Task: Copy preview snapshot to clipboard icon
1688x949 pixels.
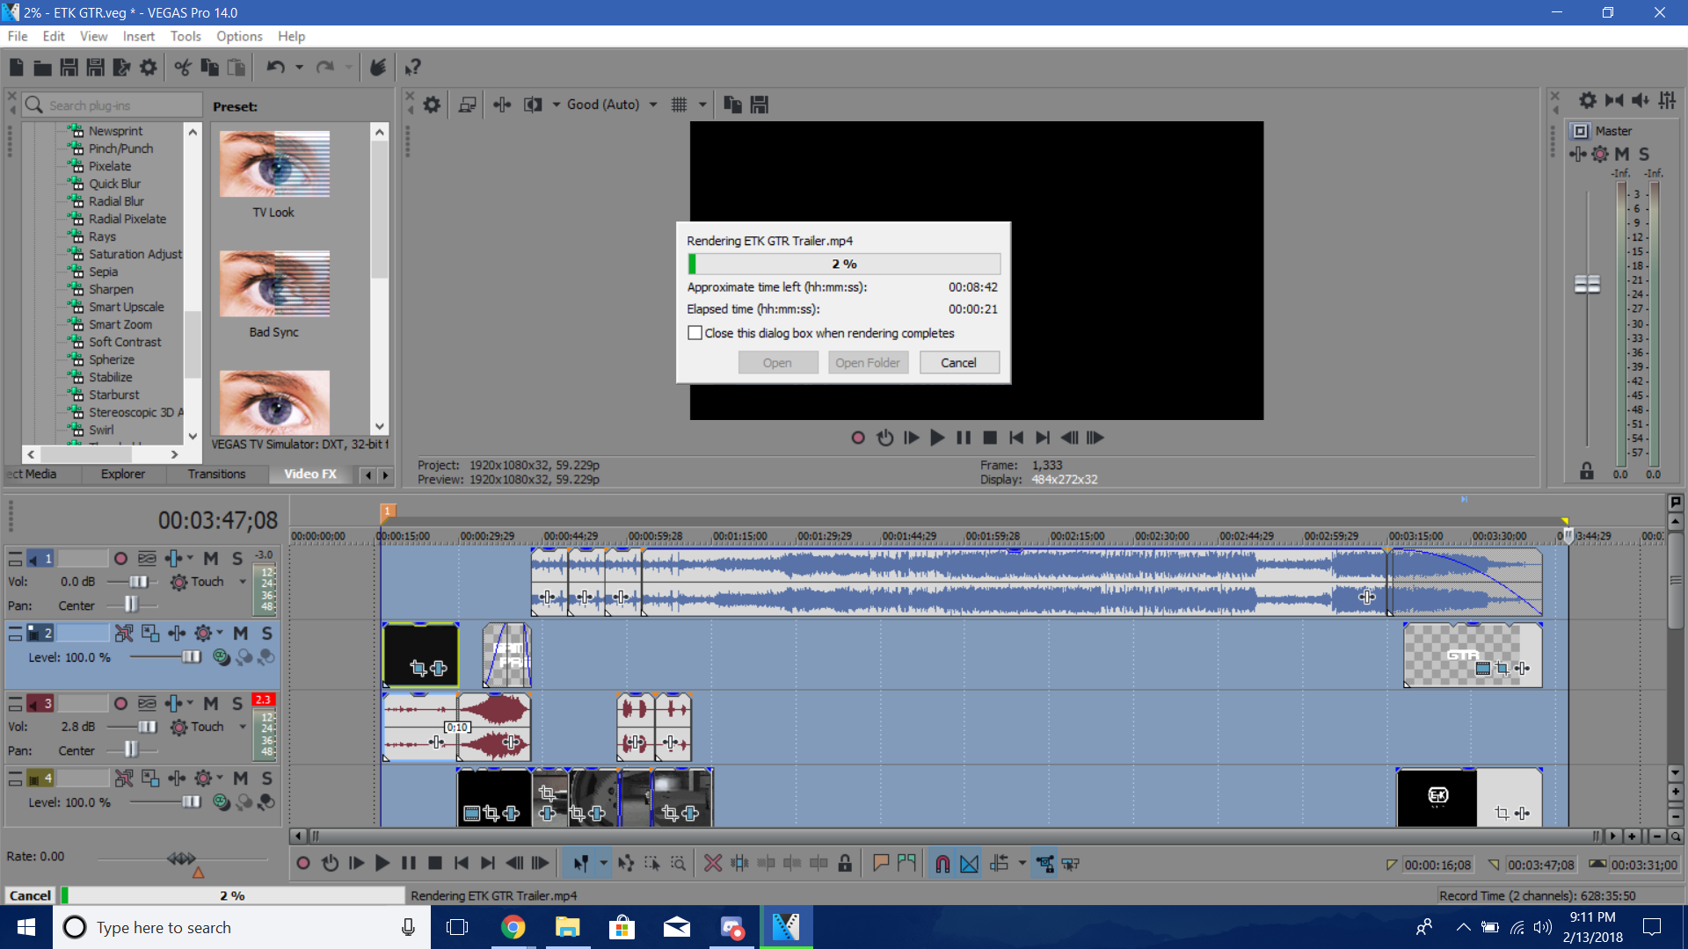Action: tap(732, 105)
